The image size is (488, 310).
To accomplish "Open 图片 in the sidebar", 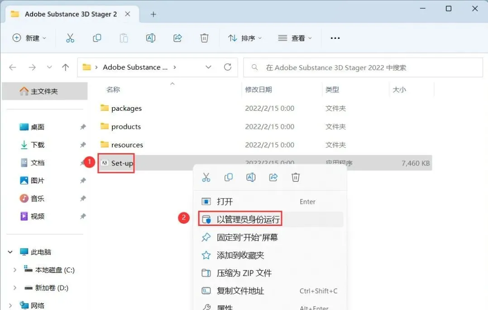I will (x=37, y=180).
